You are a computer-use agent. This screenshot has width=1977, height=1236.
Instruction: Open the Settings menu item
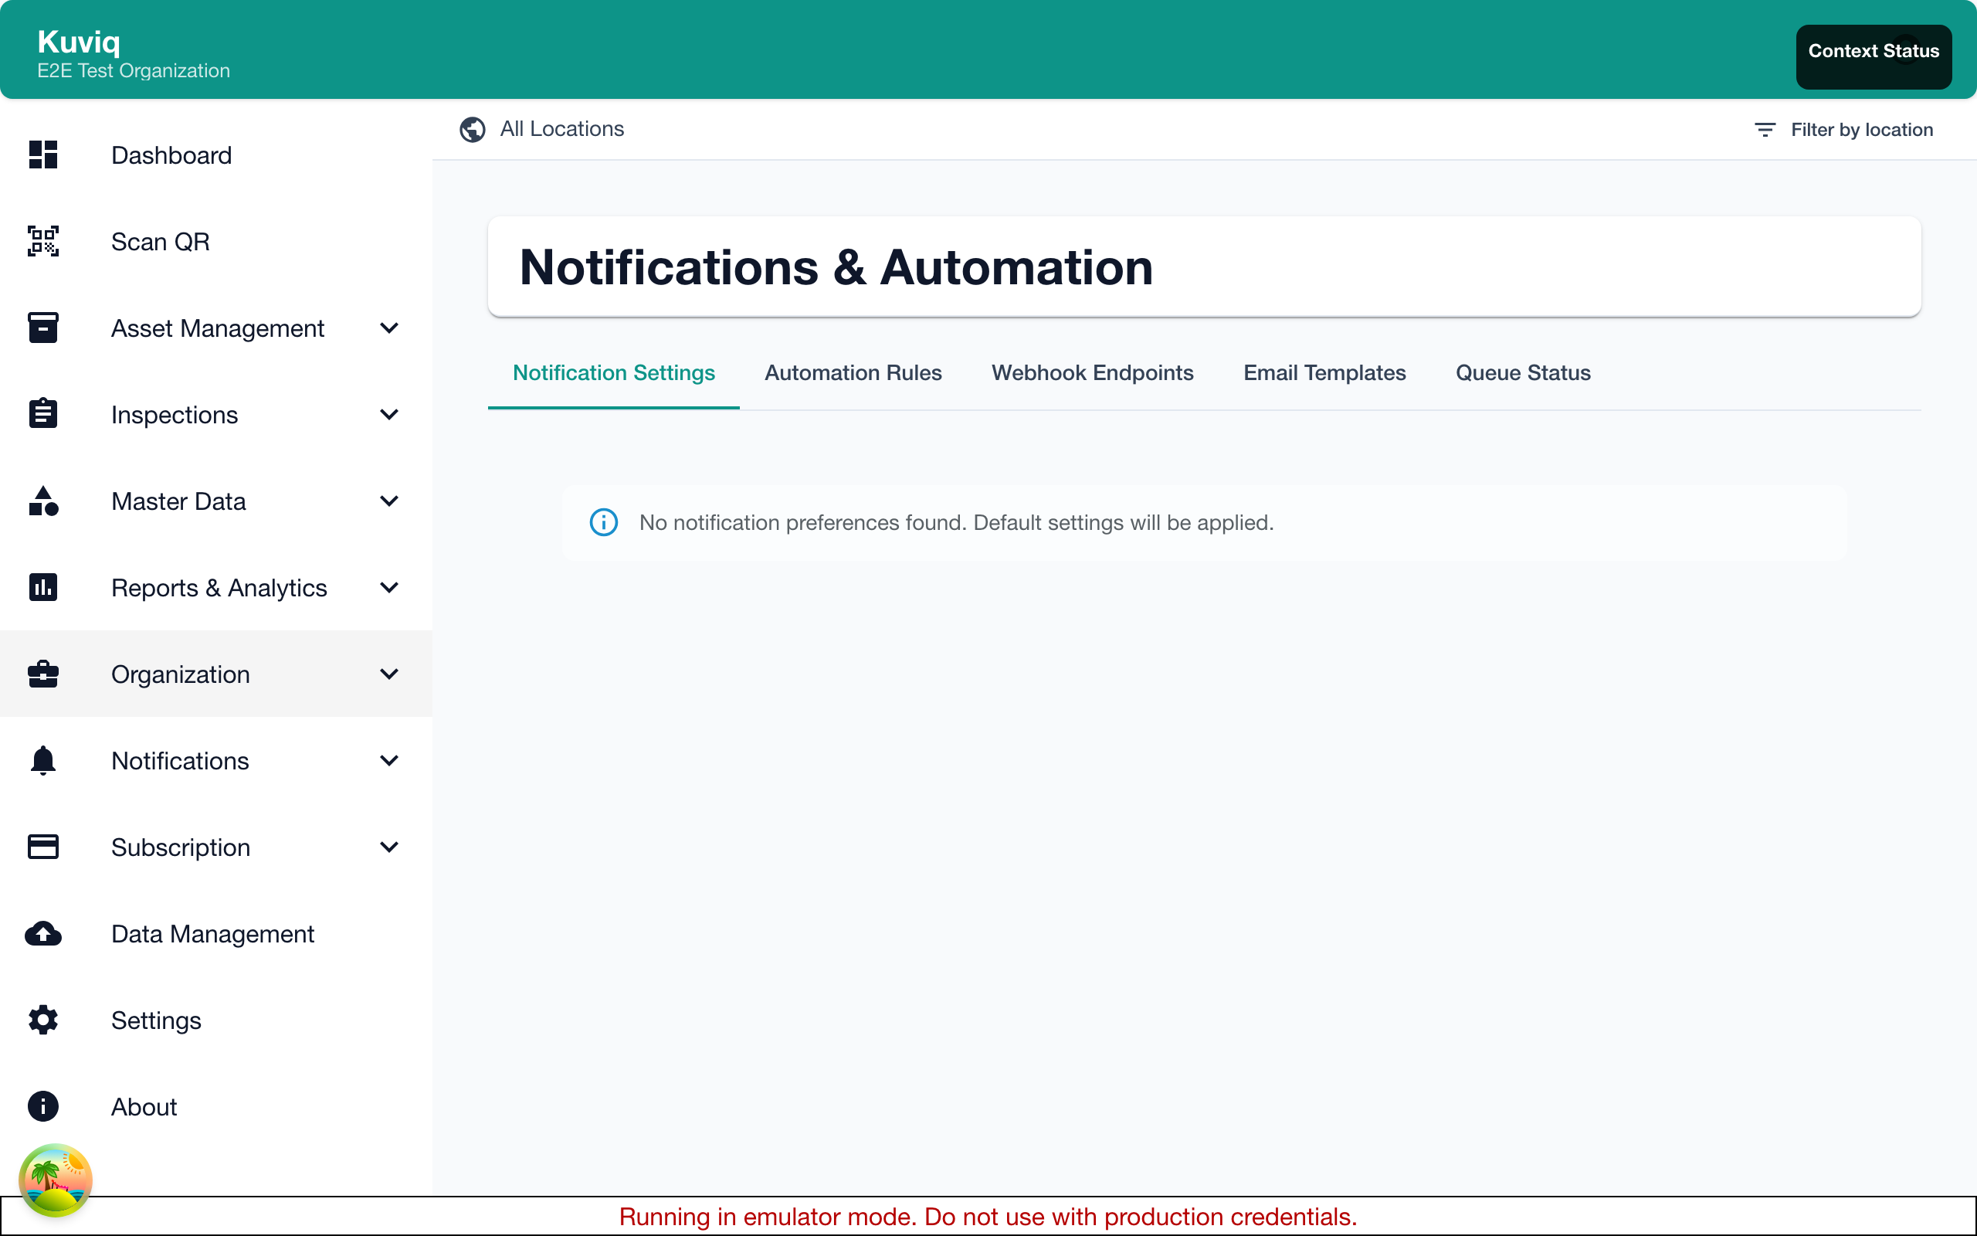(216, 1020)
